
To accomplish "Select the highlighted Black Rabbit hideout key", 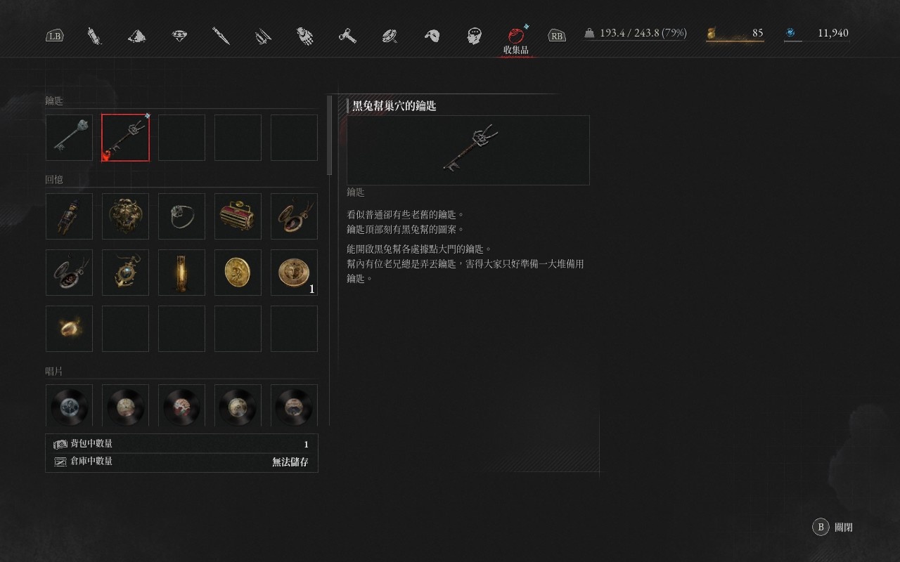I will [x=125, y=138].
